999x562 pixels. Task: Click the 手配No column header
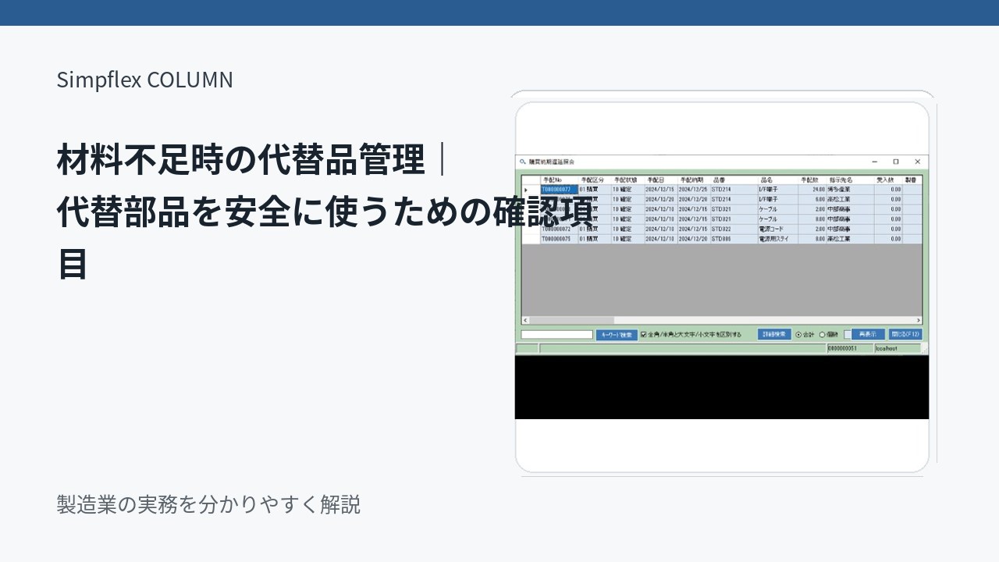[560, 180]
